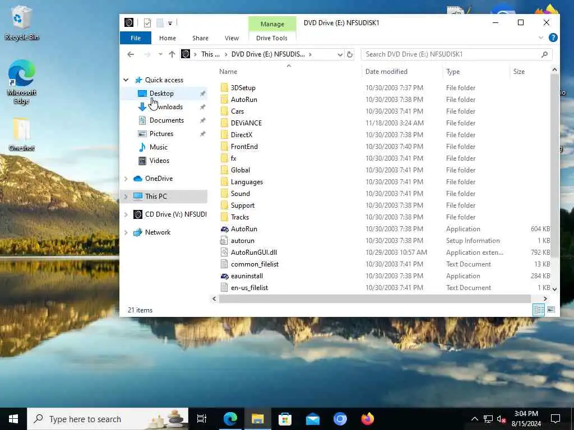Open Music in the navigation pane

tap(158, 147)
